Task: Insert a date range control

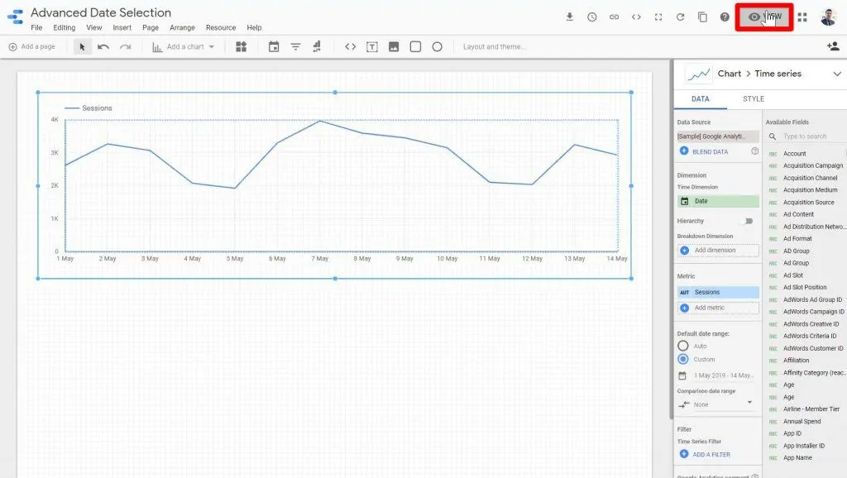Action: pyautogui.click(x=274, y=47)
